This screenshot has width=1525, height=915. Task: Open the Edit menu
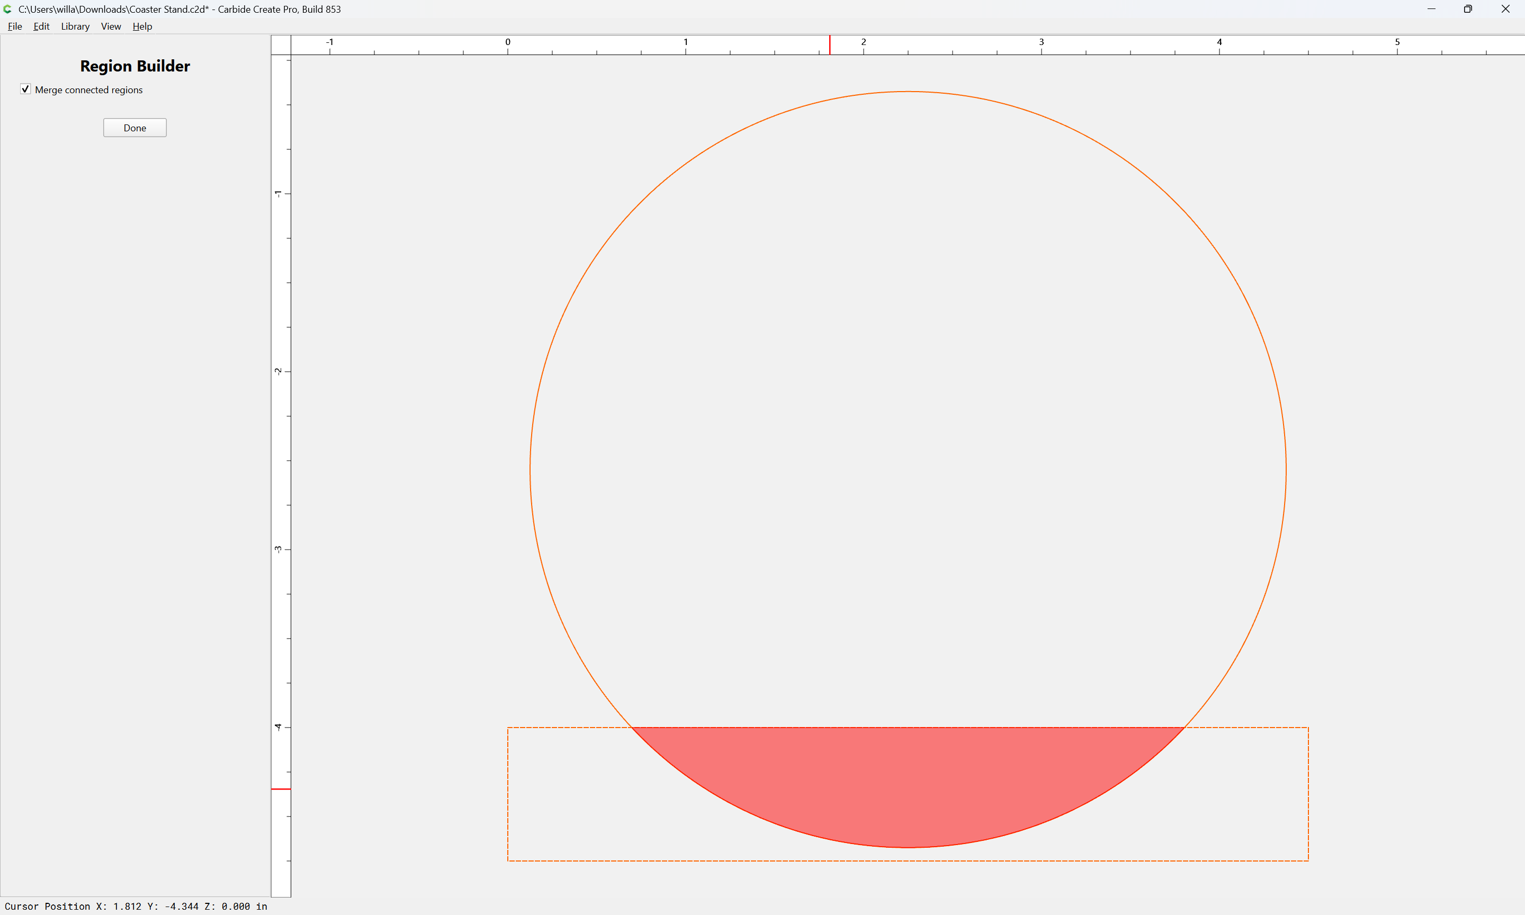41,26
